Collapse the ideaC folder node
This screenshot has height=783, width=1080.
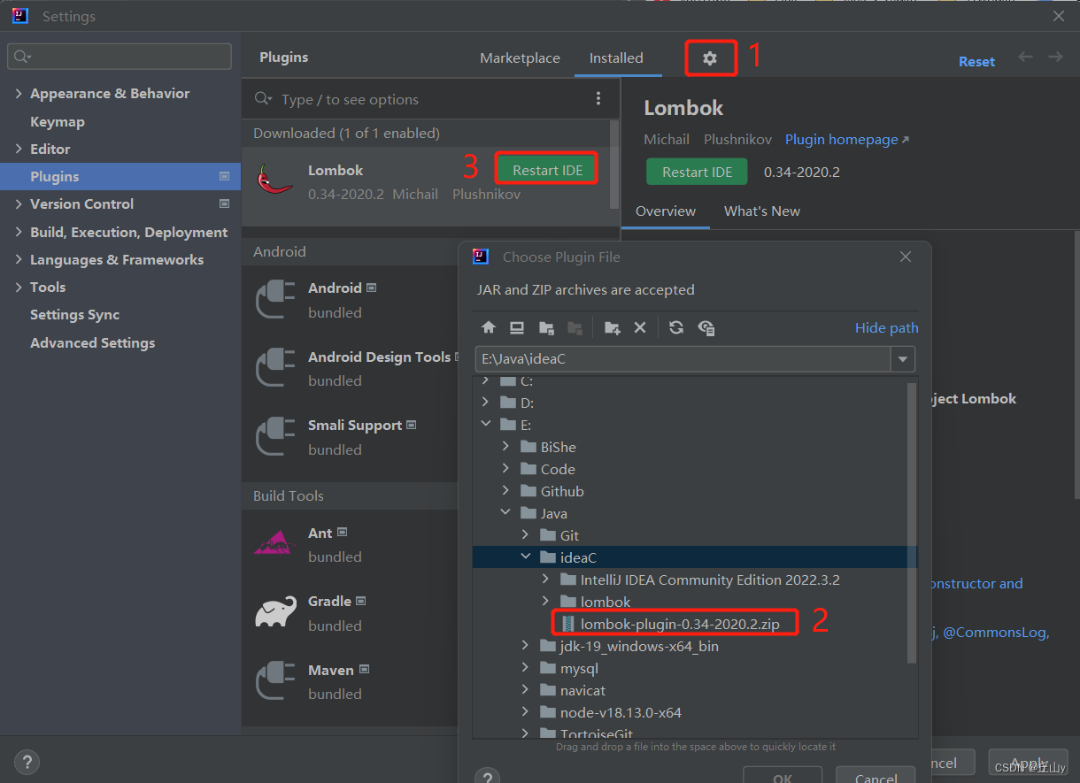(x=526, y=557)
